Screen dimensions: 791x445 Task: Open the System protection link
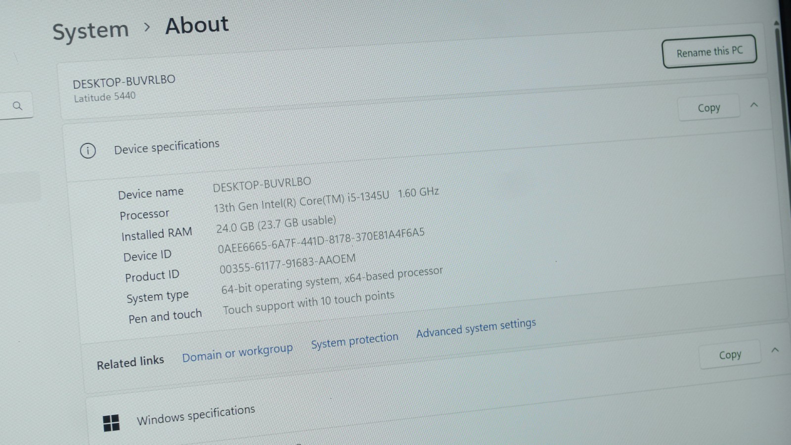click(354, 341)
